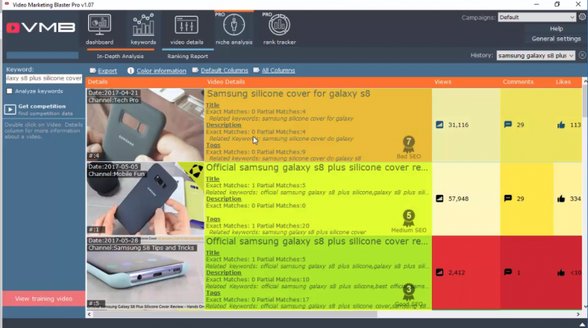Viewport: 588px width, 328px height.
Task: Click the View training video button
Action: click(44, 298)
